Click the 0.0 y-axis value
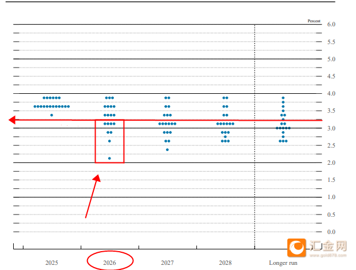The height and width of the screenshot is (270, 356). pyautogui.click(x=331, y=232)
